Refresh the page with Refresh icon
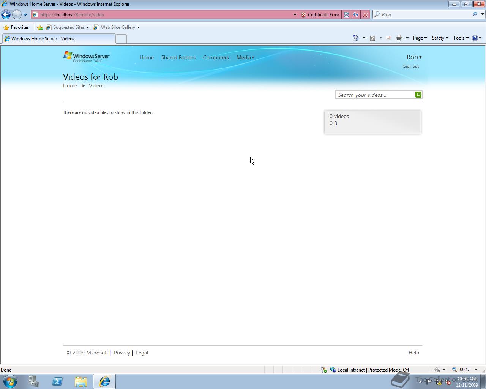This screenshot has height=389, width=486. (356, 14)
